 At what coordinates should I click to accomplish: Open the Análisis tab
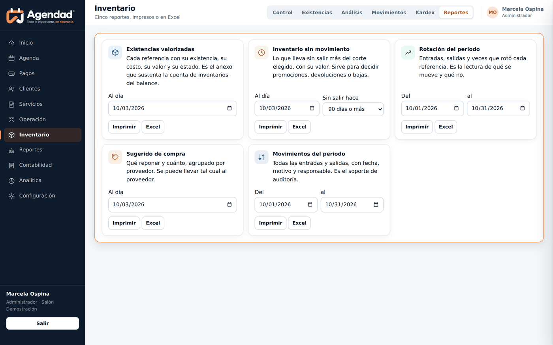tap(352, 13)
